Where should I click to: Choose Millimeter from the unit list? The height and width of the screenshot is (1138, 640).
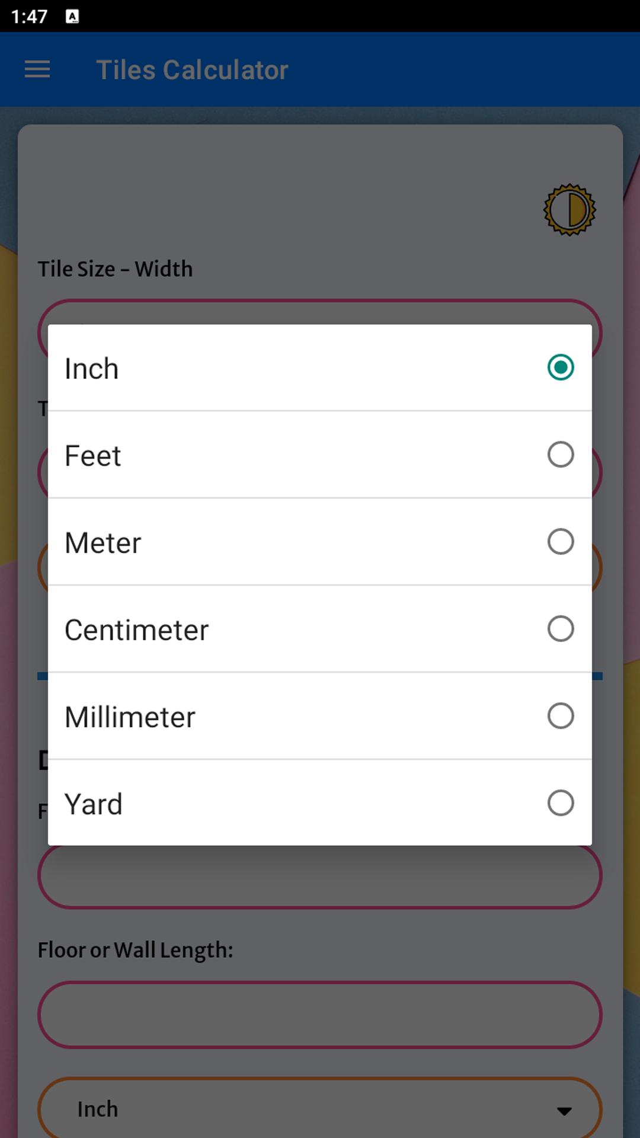coord(320,716)
